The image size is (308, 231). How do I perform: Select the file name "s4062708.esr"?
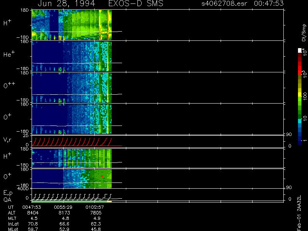coord(224,3)
